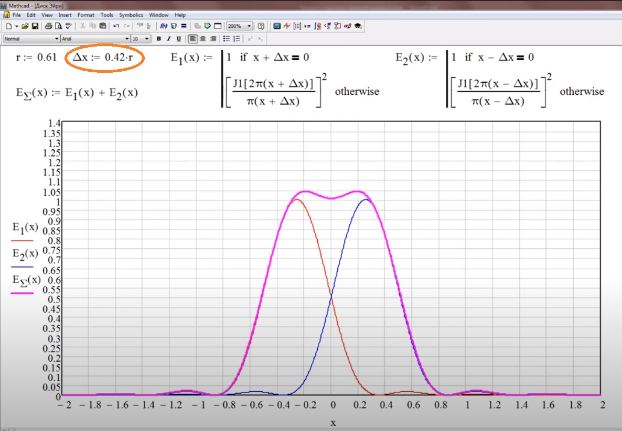
Task: Cut selection with the scissors icon
Action: pos(82,26)
